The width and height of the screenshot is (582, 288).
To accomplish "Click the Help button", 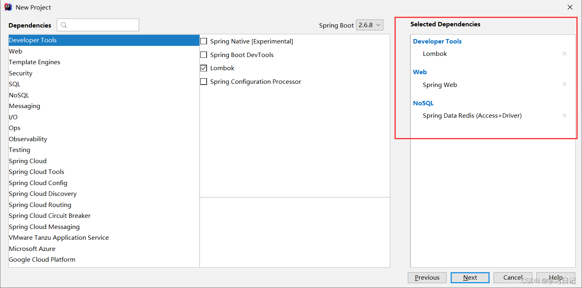I will 556,278.
